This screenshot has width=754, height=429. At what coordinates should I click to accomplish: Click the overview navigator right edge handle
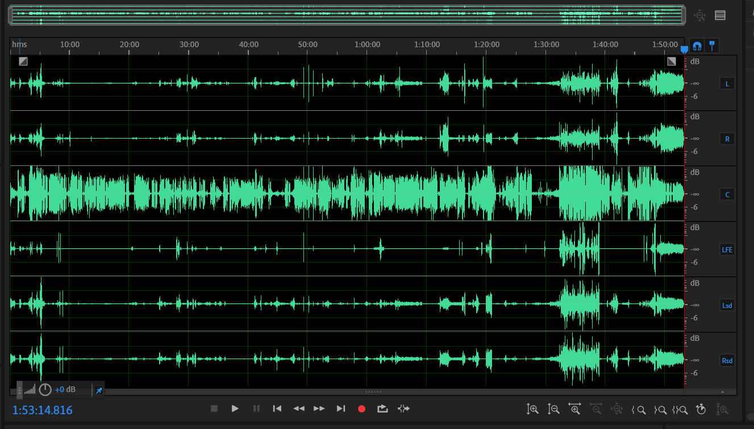tap(682, 15)
